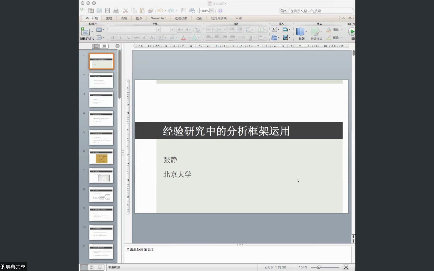Toggle Superscript formatting
The image size is (434, 271).
click(x=144, y=38)
